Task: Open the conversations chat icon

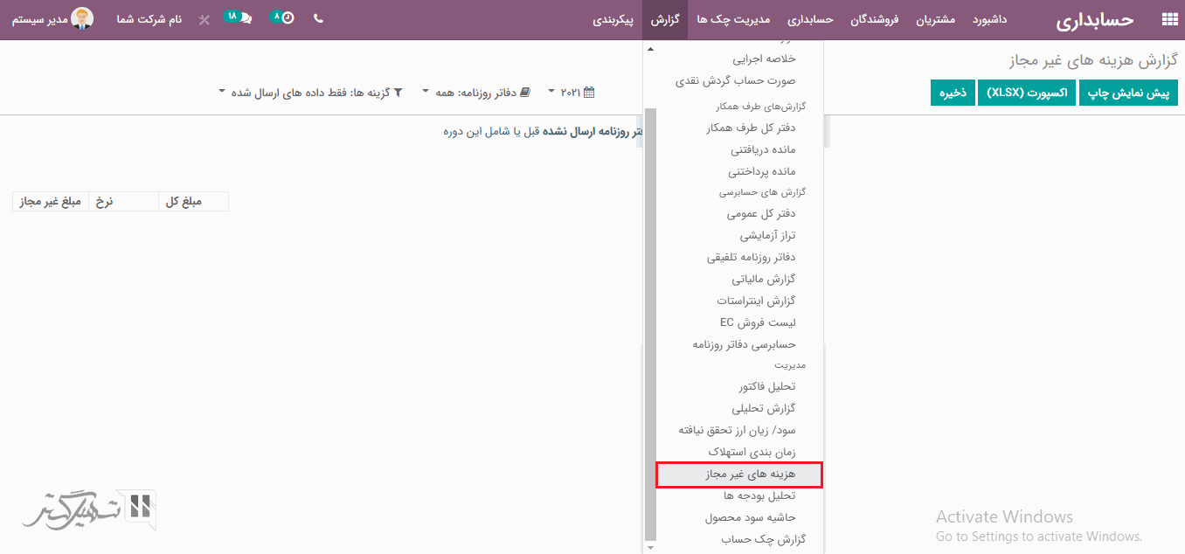Action: tap(245, 19)
